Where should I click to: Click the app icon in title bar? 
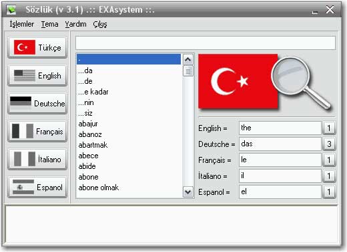point(11,9)
